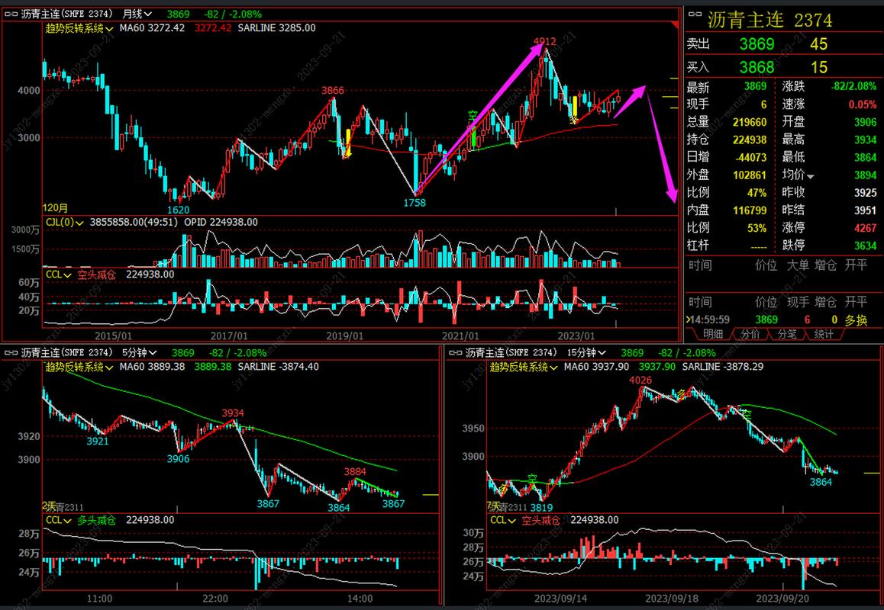Select the 统计 tab

point(823,334)
